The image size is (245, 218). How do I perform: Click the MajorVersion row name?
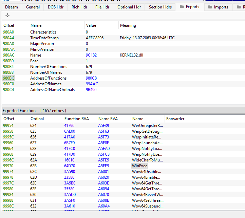click(x=42, y=44)
